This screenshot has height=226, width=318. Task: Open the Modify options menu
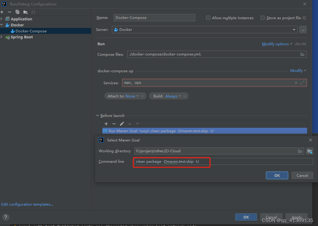(x=275, y=44)
